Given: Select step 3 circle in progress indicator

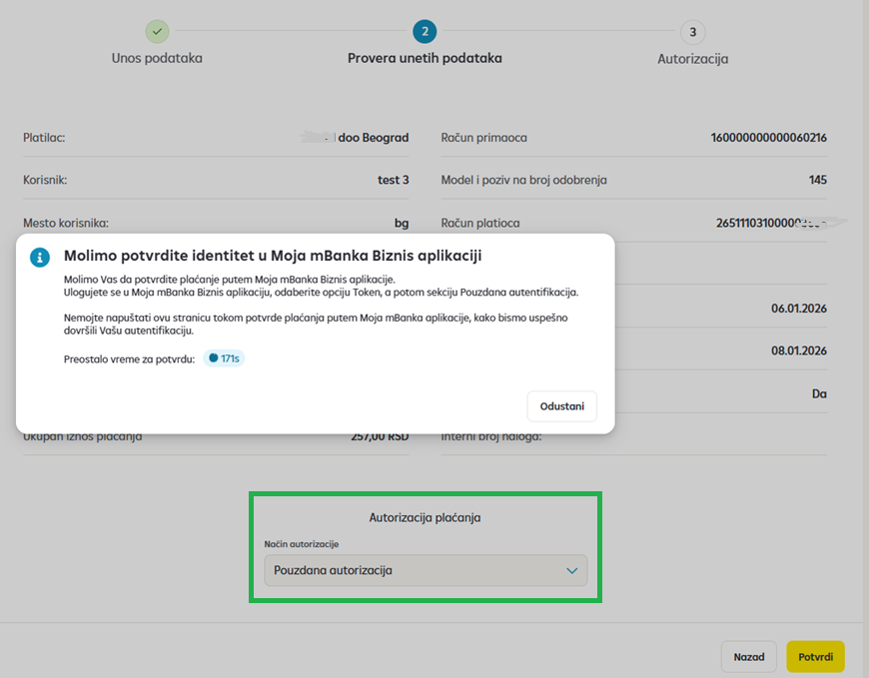Looking at the screenshot, I should pyautogui.click(x=693, y=32).
